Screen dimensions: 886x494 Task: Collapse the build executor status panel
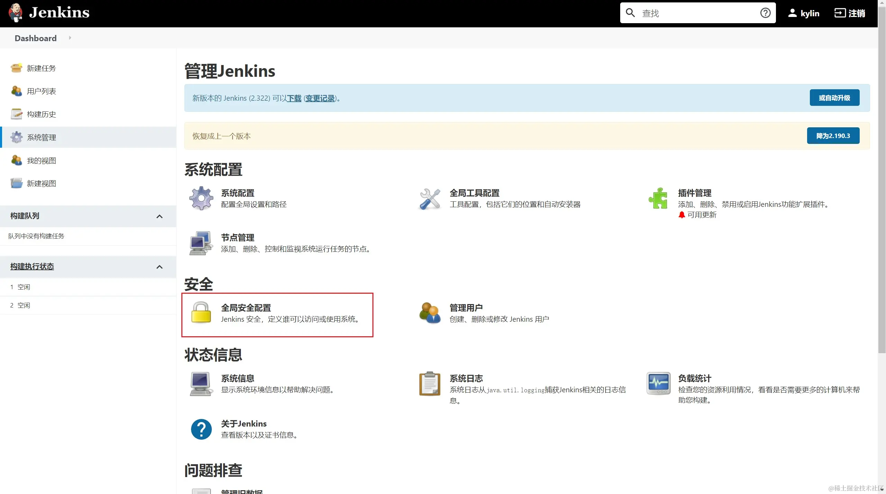[160, 267]
